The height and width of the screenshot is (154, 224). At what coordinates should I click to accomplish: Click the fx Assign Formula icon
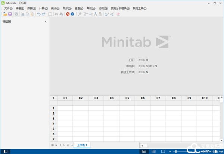pyautogui.click(x=80, y=14)
